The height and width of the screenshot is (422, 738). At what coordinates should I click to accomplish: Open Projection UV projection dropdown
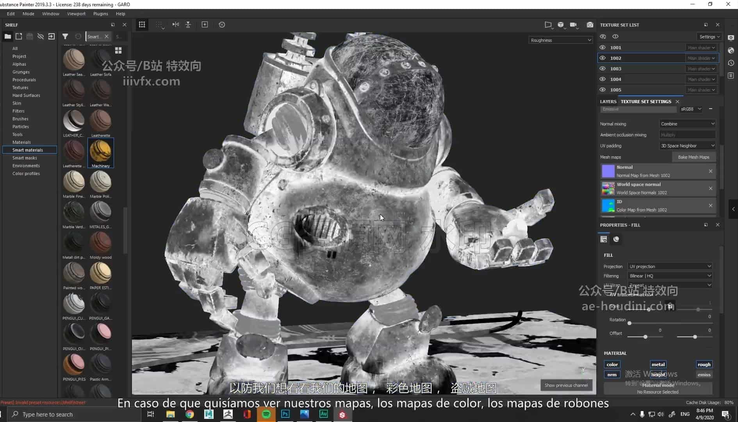click(x=670, y=266)
